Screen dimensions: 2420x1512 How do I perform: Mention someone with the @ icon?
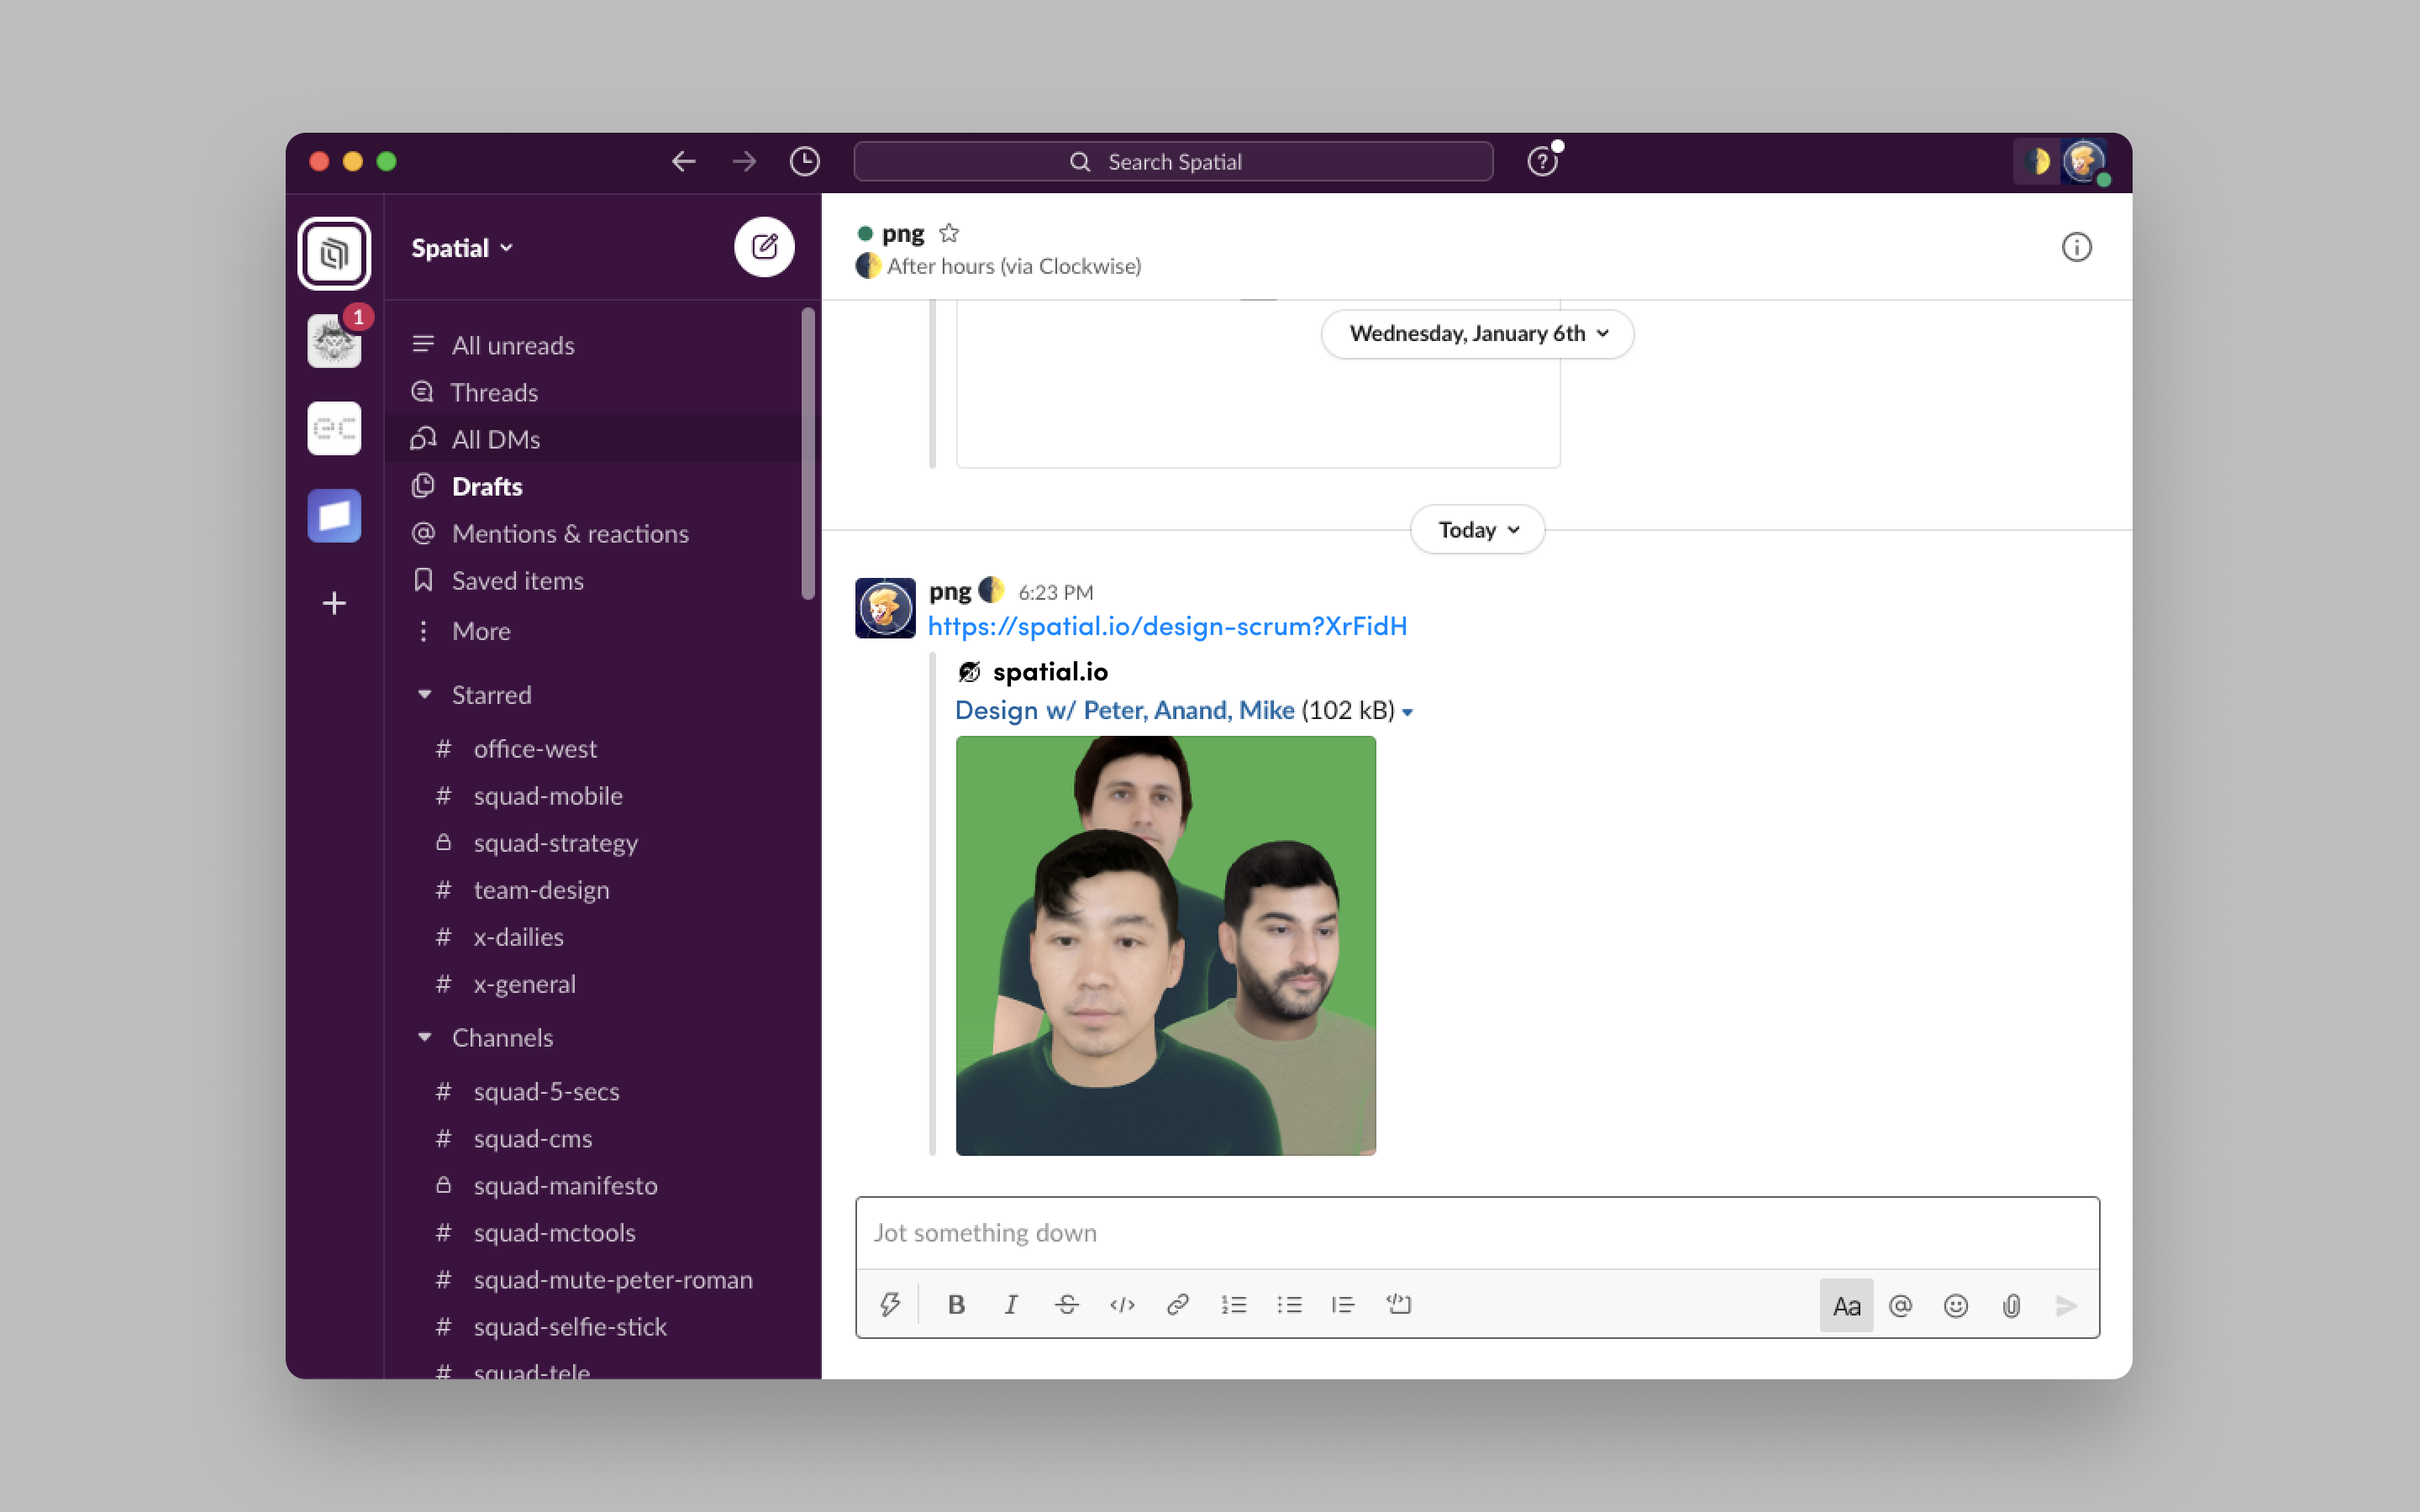click(x=1900, y=1305)
